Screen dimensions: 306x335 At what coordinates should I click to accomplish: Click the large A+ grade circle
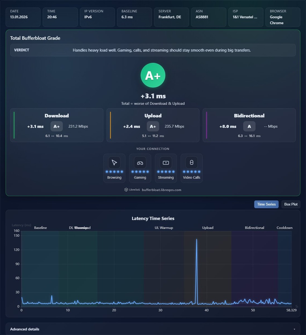(x=153, y=75)
